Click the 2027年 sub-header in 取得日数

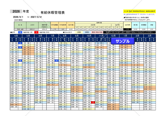pos(117,25)
